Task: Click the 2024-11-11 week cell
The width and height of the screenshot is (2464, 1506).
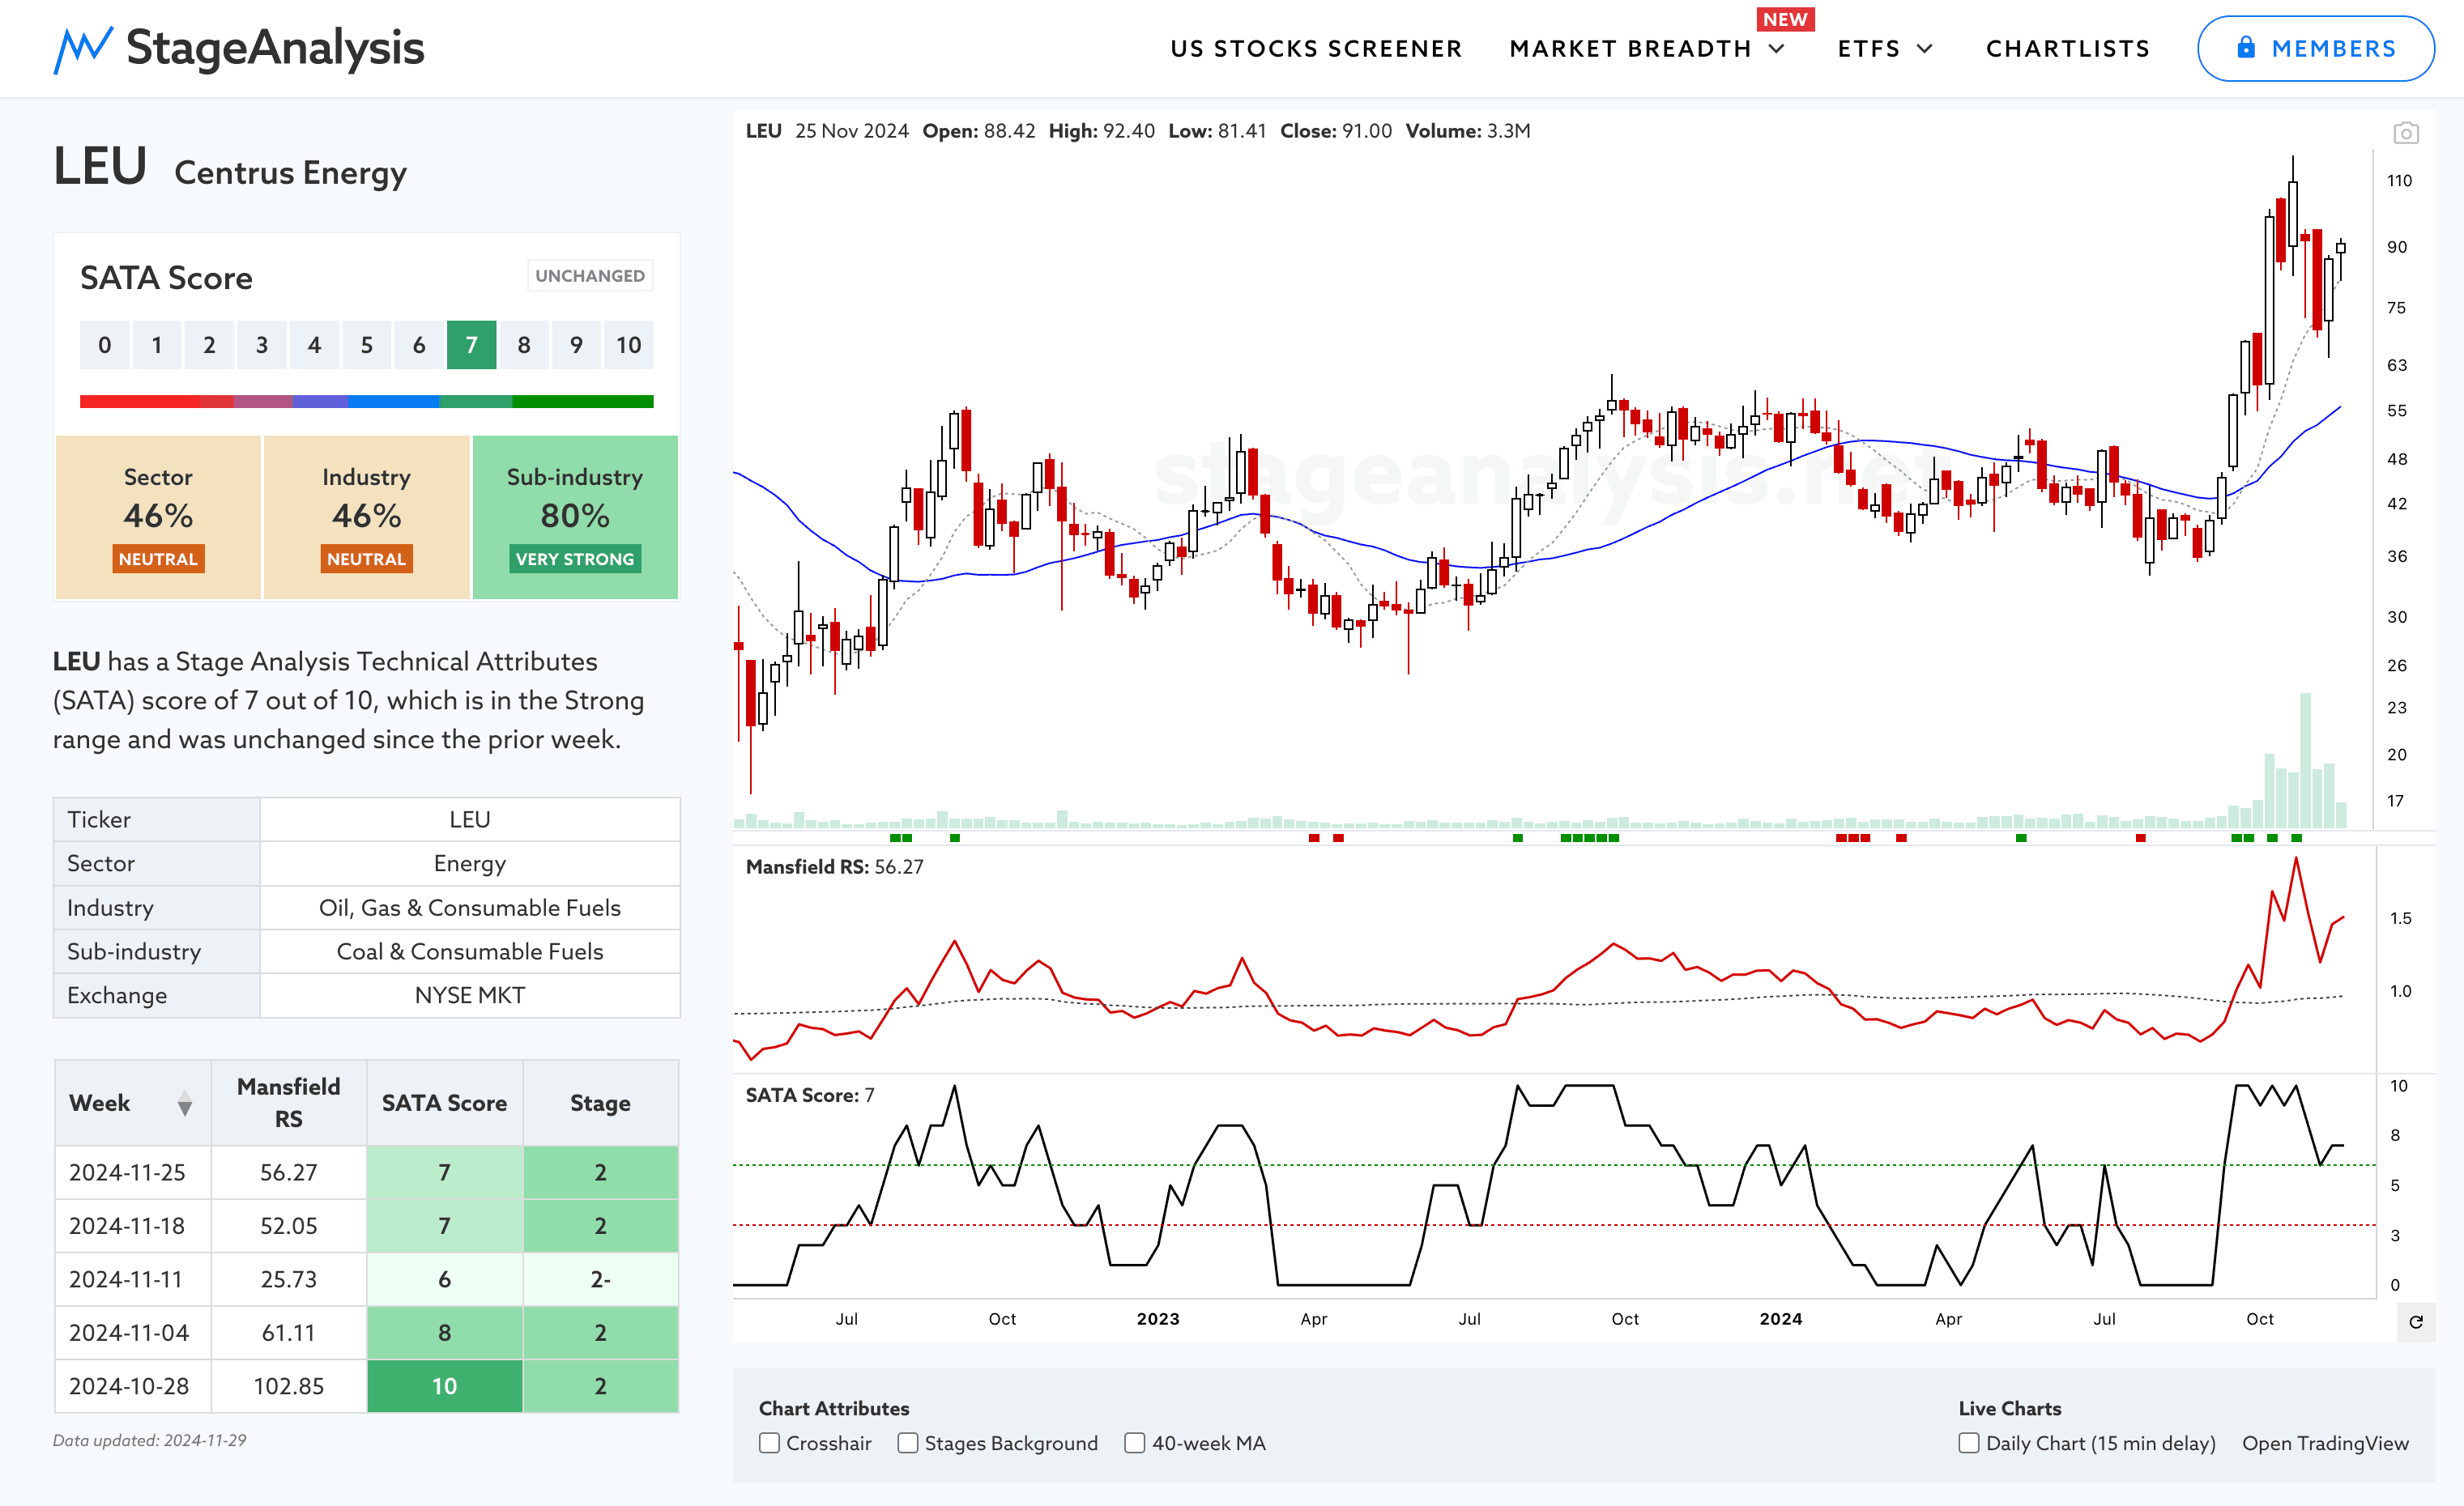Action: [x=133, y=1279]
